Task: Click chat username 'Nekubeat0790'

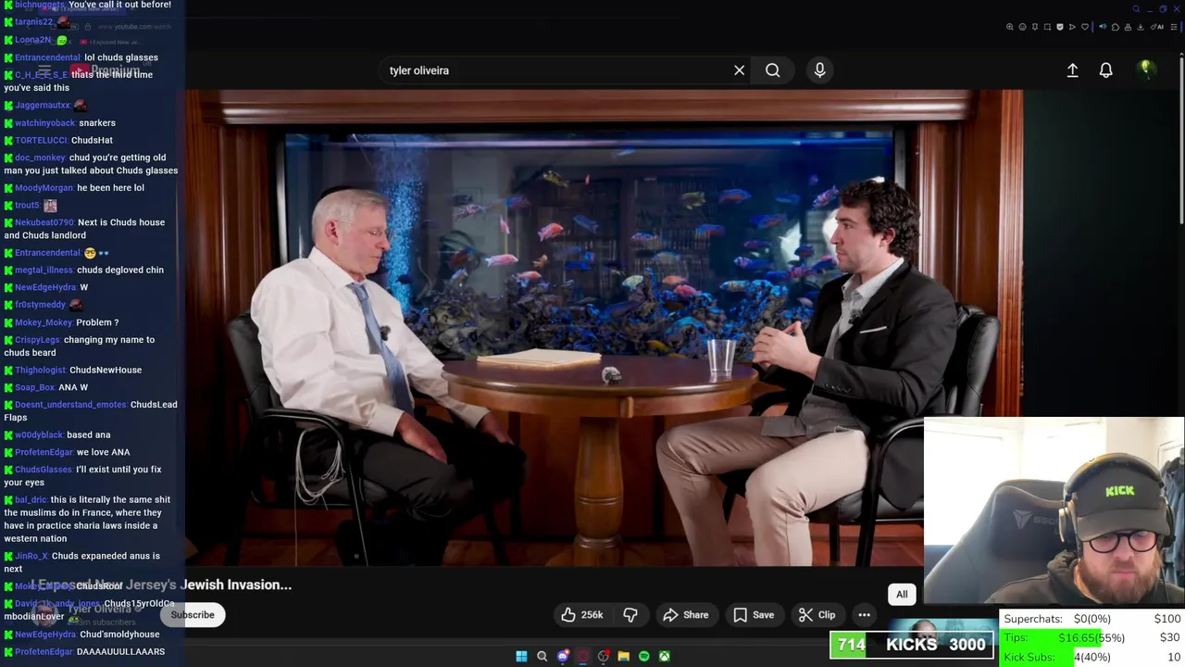Action: click(44, 222)
